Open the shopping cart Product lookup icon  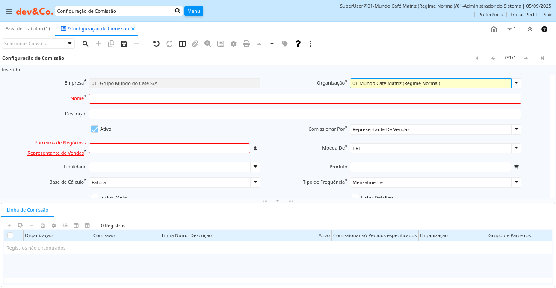516,167
